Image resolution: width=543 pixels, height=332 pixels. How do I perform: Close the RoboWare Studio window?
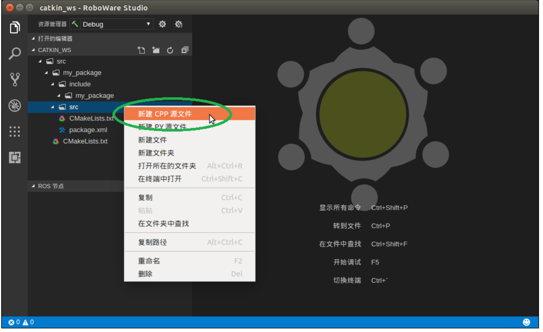(x=10, y=8)
